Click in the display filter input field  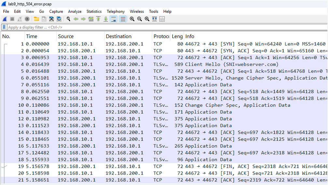click(x=163, y=27)
